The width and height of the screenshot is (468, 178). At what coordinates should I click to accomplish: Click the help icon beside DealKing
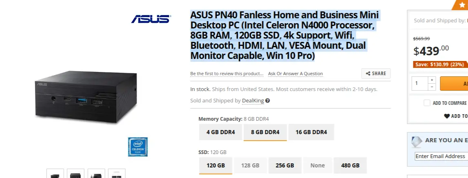click(x=267, y=101)
